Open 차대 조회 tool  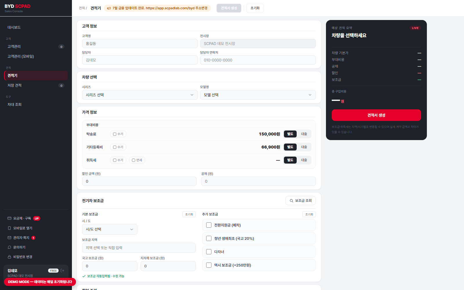tap(36, 104)
